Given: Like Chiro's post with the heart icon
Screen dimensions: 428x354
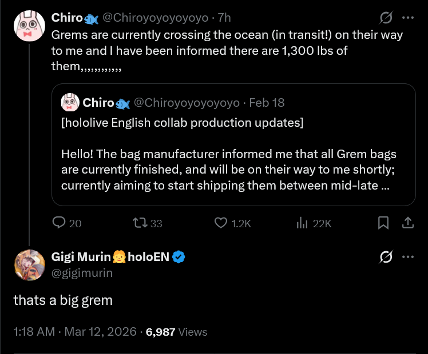Looking at the screenshot, I should (x=220, y=223).
